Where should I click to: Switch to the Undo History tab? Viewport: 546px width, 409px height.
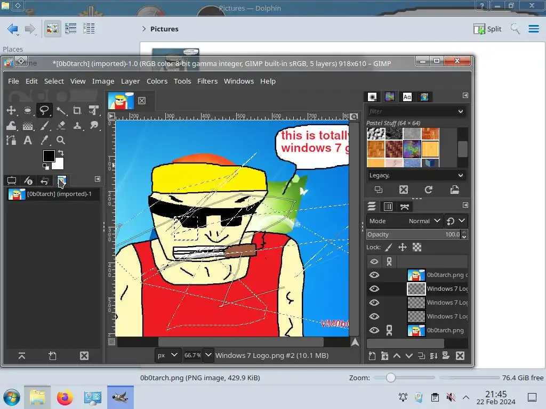click(x=45, y=181)
